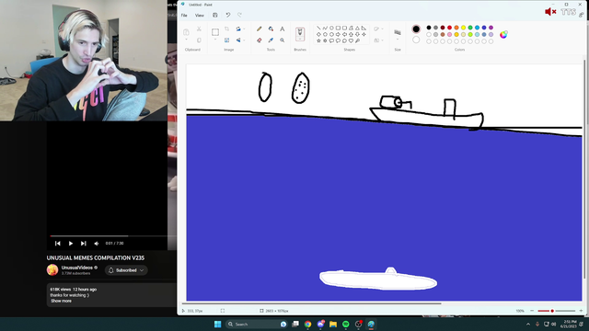Mute the YouTube video volume

(x=97, y=244)
